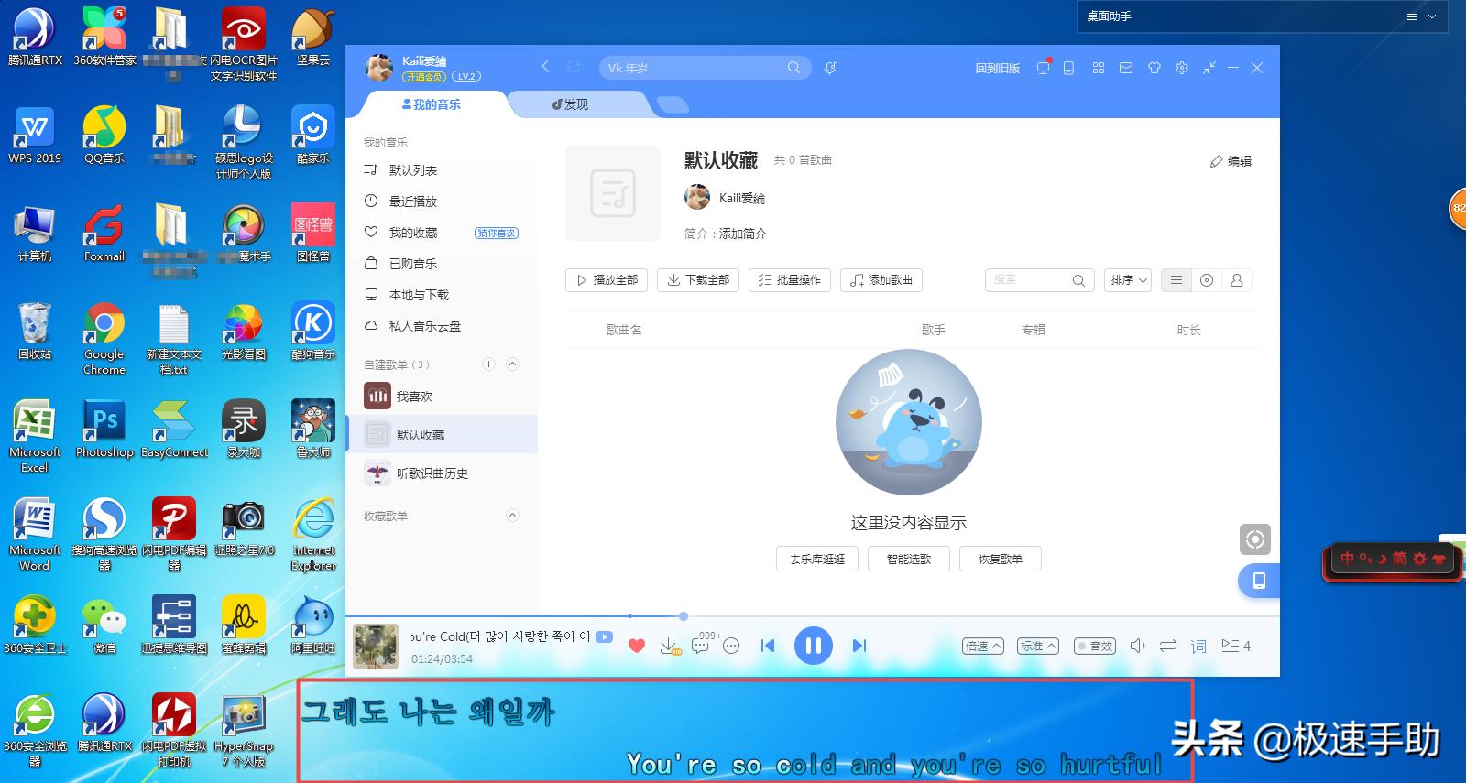Screen dimensions: 1466x783
Task: Open the settings gear in Kugou title bar
Action: (x=1182, y=68)
